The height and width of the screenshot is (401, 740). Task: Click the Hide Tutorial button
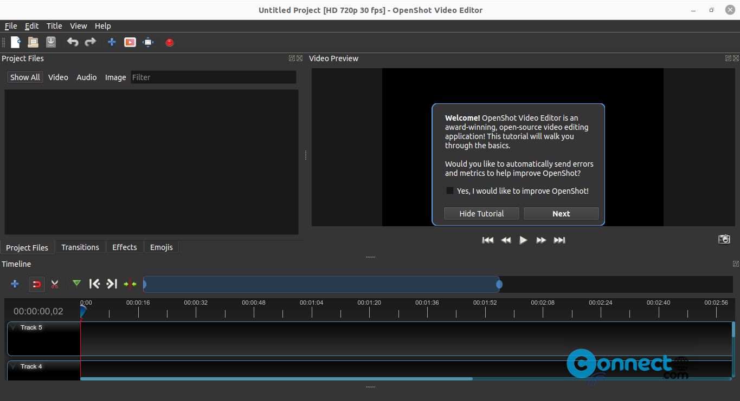point(481,214)
